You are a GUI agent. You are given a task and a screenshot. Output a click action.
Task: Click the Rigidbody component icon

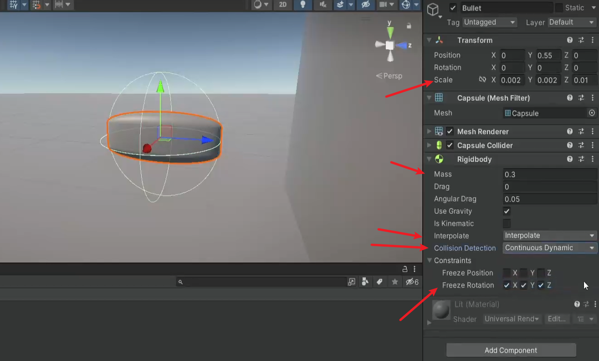click(x=439, y=159)
